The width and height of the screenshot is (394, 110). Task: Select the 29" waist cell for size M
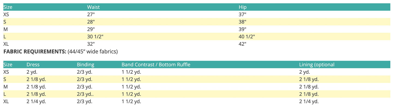pos(91,29)
